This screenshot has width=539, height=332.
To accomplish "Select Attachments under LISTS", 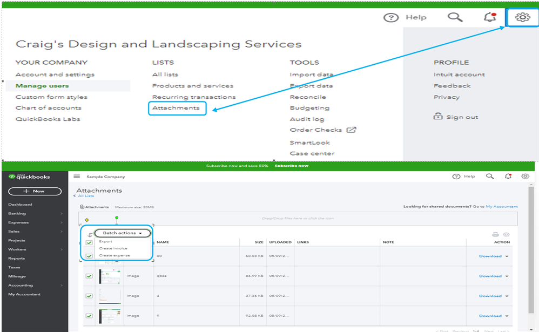I will click(x=176, y=108).
